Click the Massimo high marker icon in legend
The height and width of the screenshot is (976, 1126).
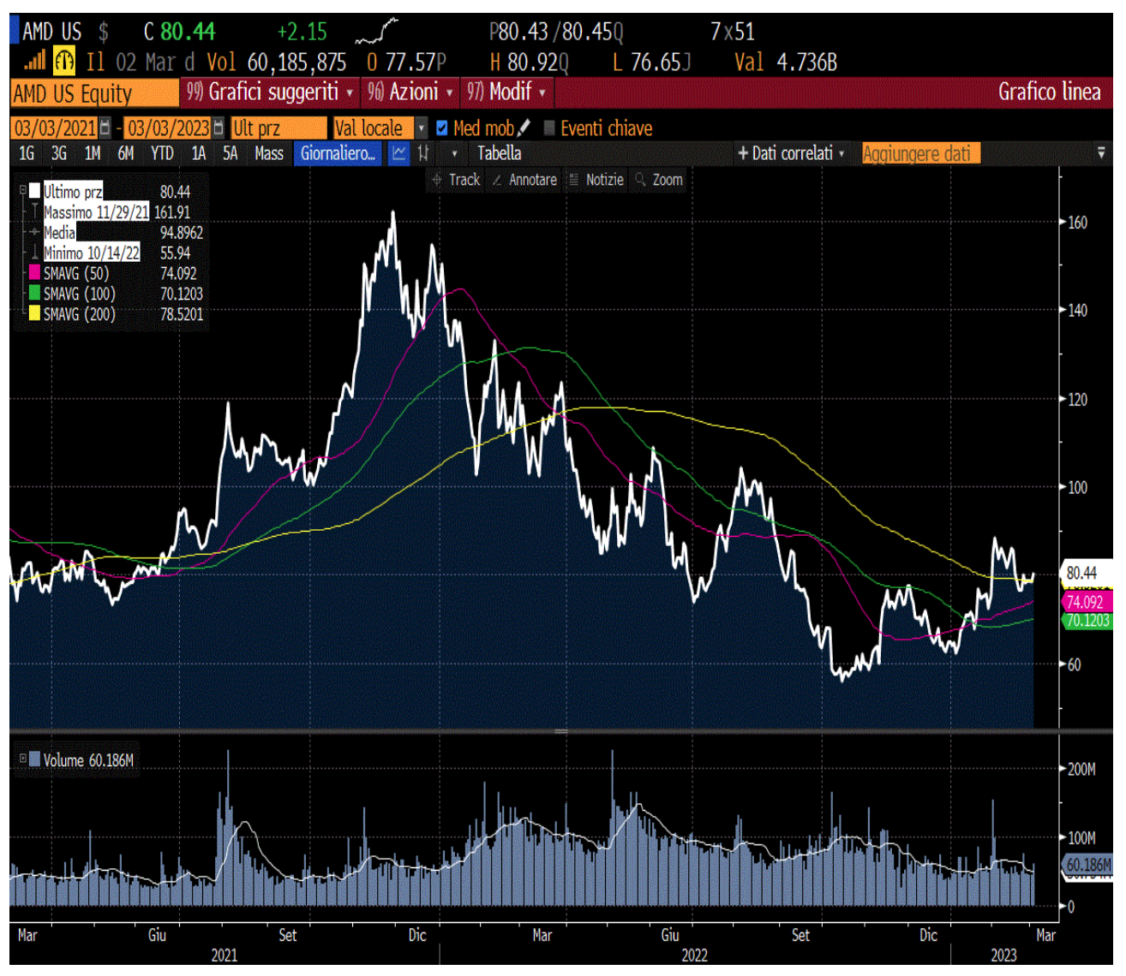[34, 212]
